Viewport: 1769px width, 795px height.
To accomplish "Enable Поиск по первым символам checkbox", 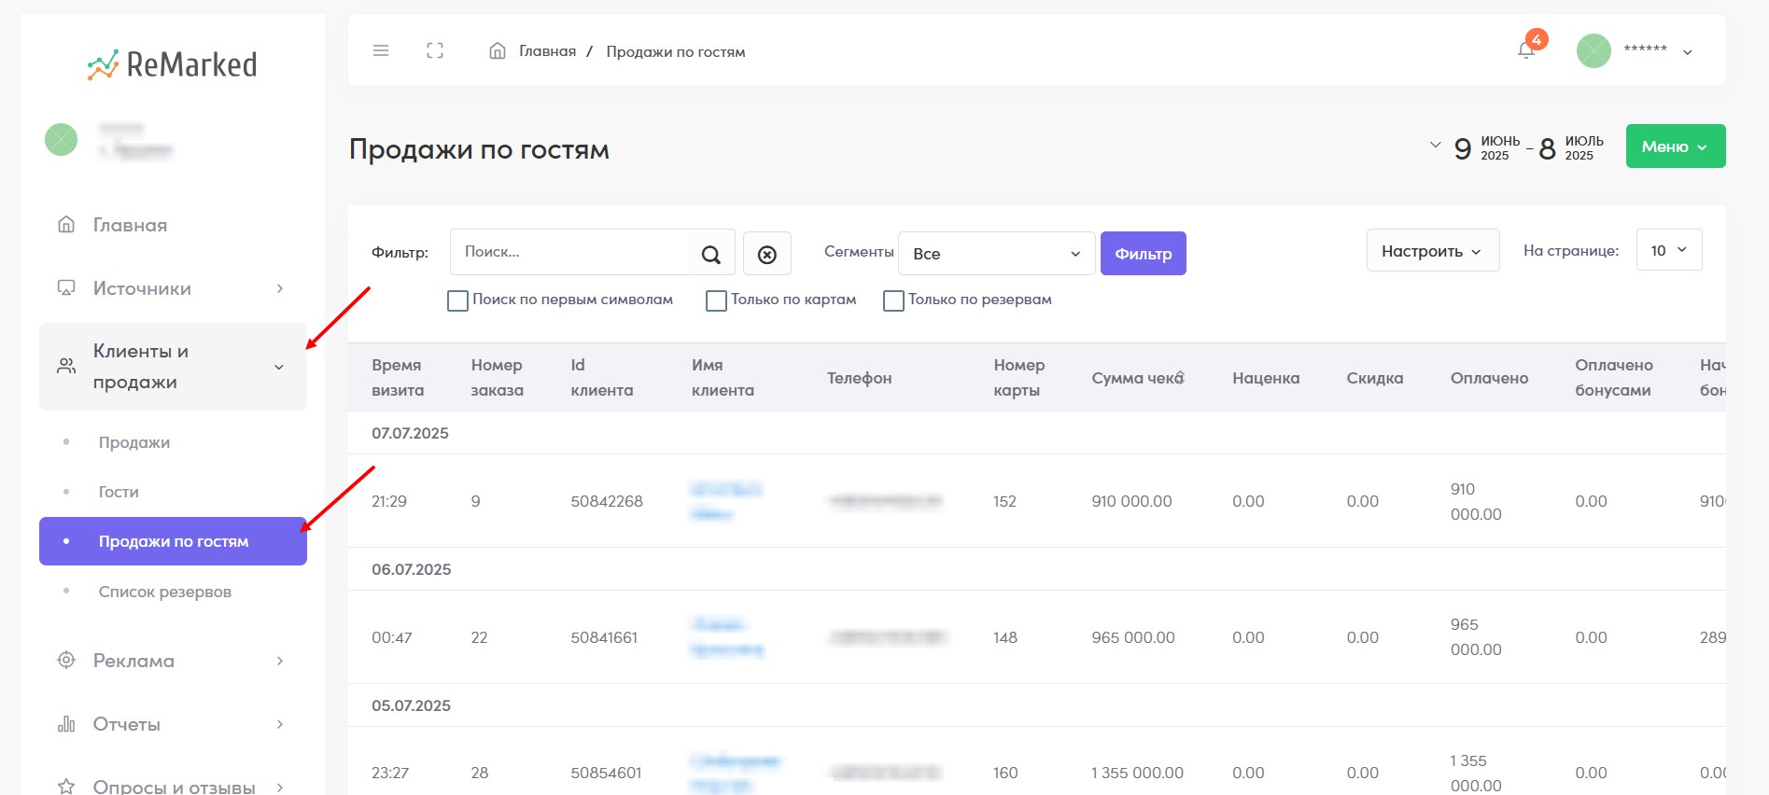I will coord(457,300).
